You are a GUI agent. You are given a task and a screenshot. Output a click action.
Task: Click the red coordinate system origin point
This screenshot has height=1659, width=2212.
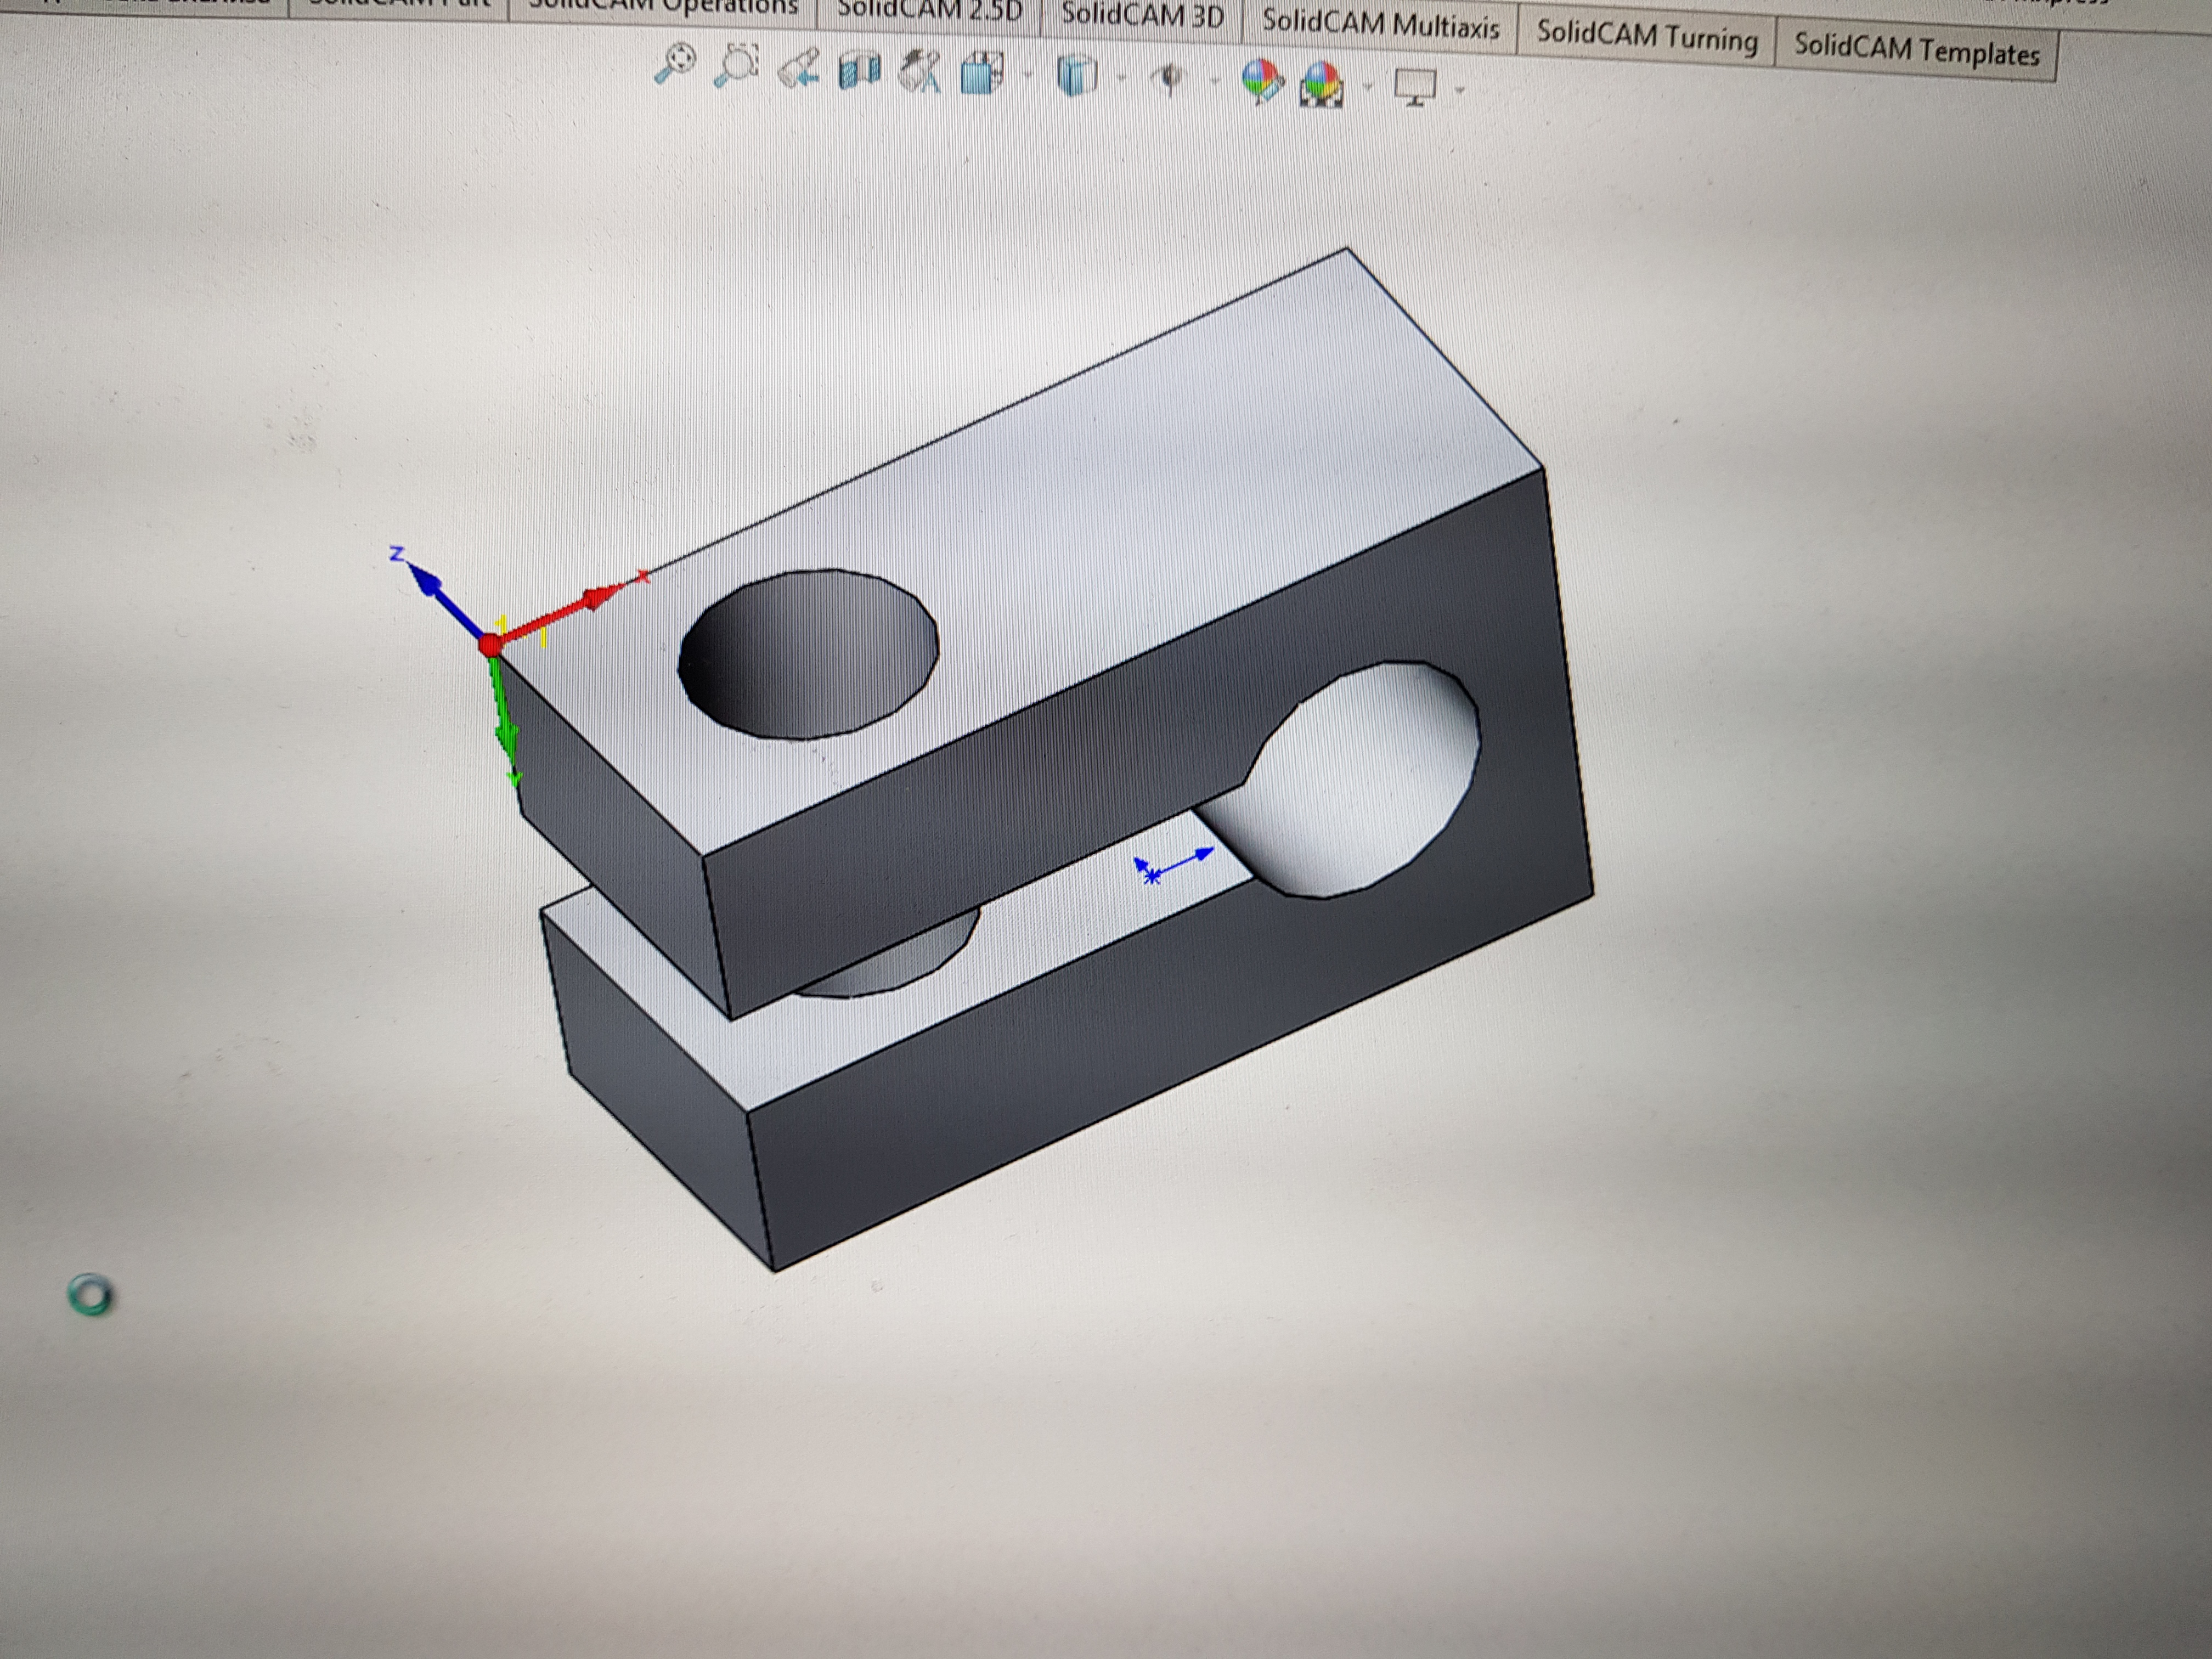tap(490, 645)
